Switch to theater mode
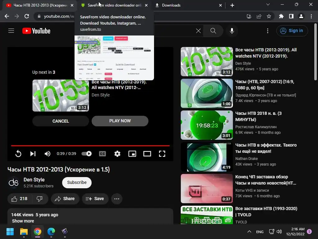 pyautogui.click(x=147, y=154)
